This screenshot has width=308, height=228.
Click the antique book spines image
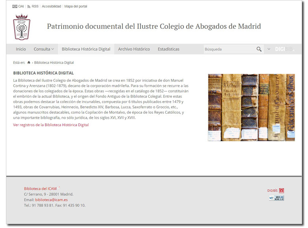pos(252,107)
